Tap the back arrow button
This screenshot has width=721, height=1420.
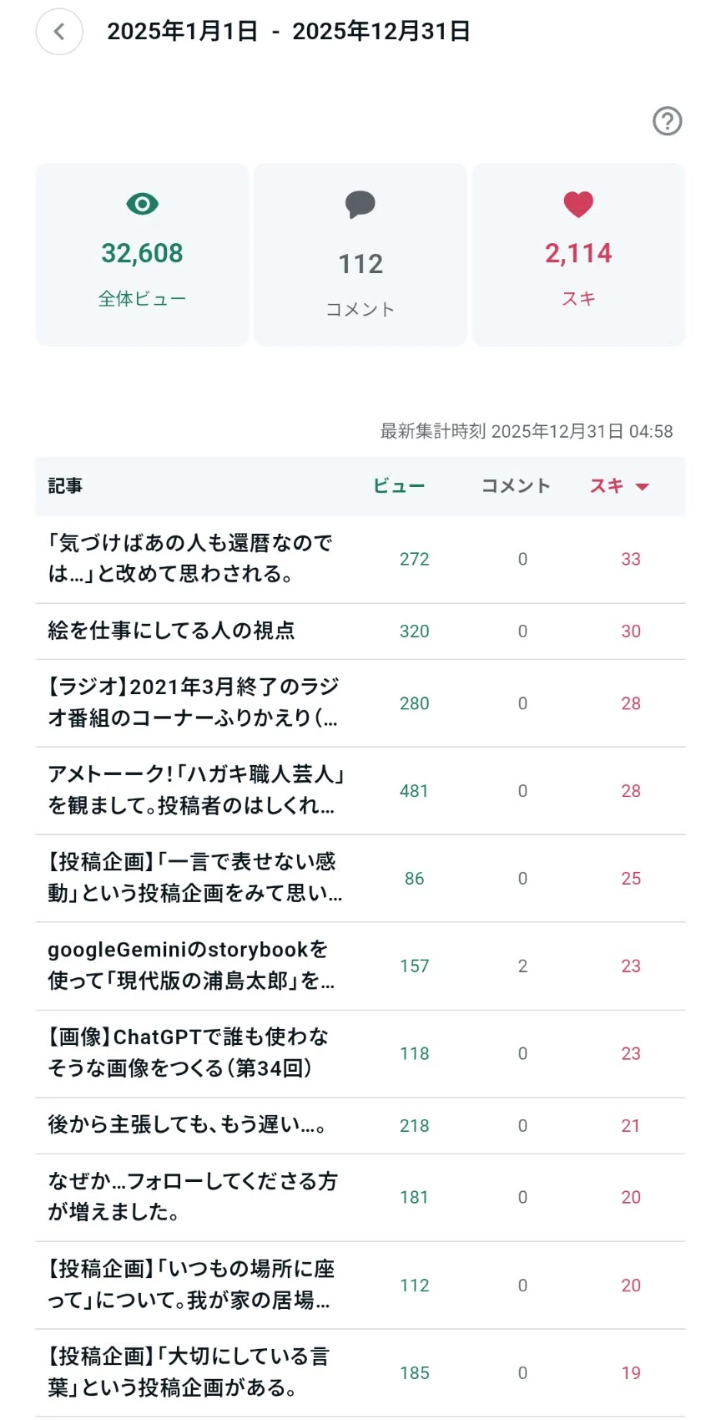point(59,32)
